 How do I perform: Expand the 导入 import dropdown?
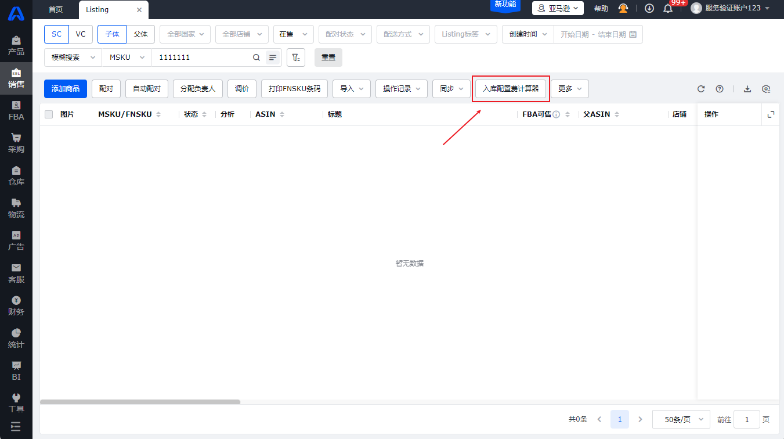click(352, 89)
